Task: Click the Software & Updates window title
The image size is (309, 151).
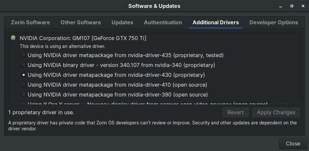Action: click(154, 6)
